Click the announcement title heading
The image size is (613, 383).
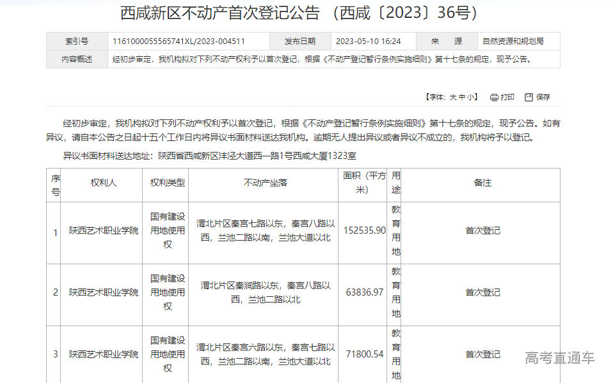pos(299,13)
